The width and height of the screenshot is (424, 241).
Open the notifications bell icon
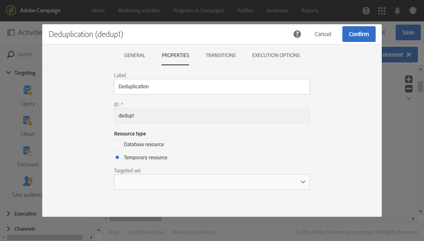click(x=397, y=11)
